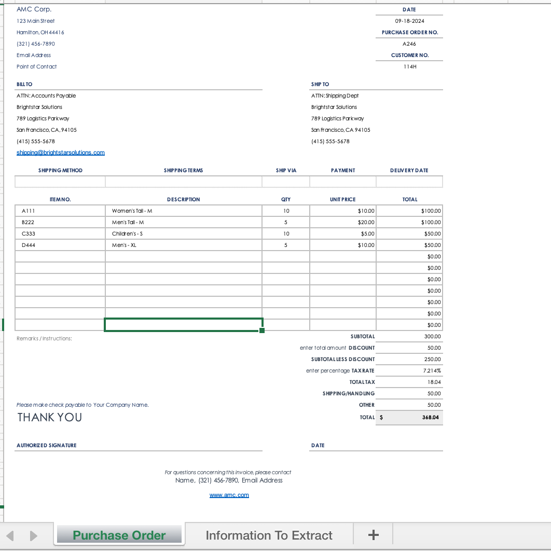Select the TAX RATE cell showing 7.214%
Image resolution: width=551 pixels, height=551 pixels.
point(409,370)
